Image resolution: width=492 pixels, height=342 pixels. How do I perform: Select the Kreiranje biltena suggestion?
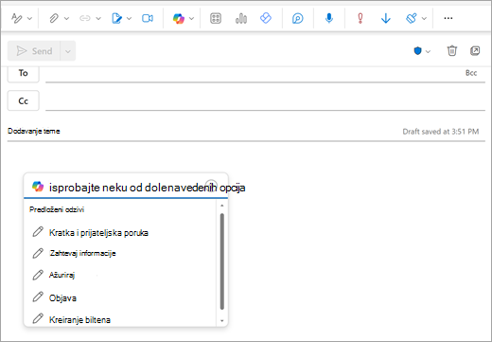(79, 320)
